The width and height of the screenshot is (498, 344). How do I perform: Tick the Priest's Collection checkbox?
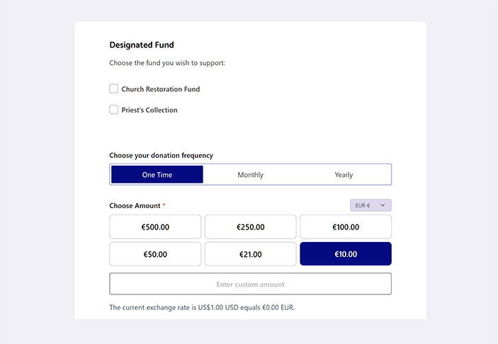point(114,110)
